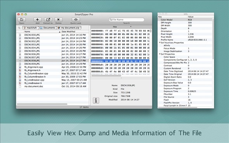Select FNumber row in Info window
This screenshot has width=229, height=143.
(185, 94)
